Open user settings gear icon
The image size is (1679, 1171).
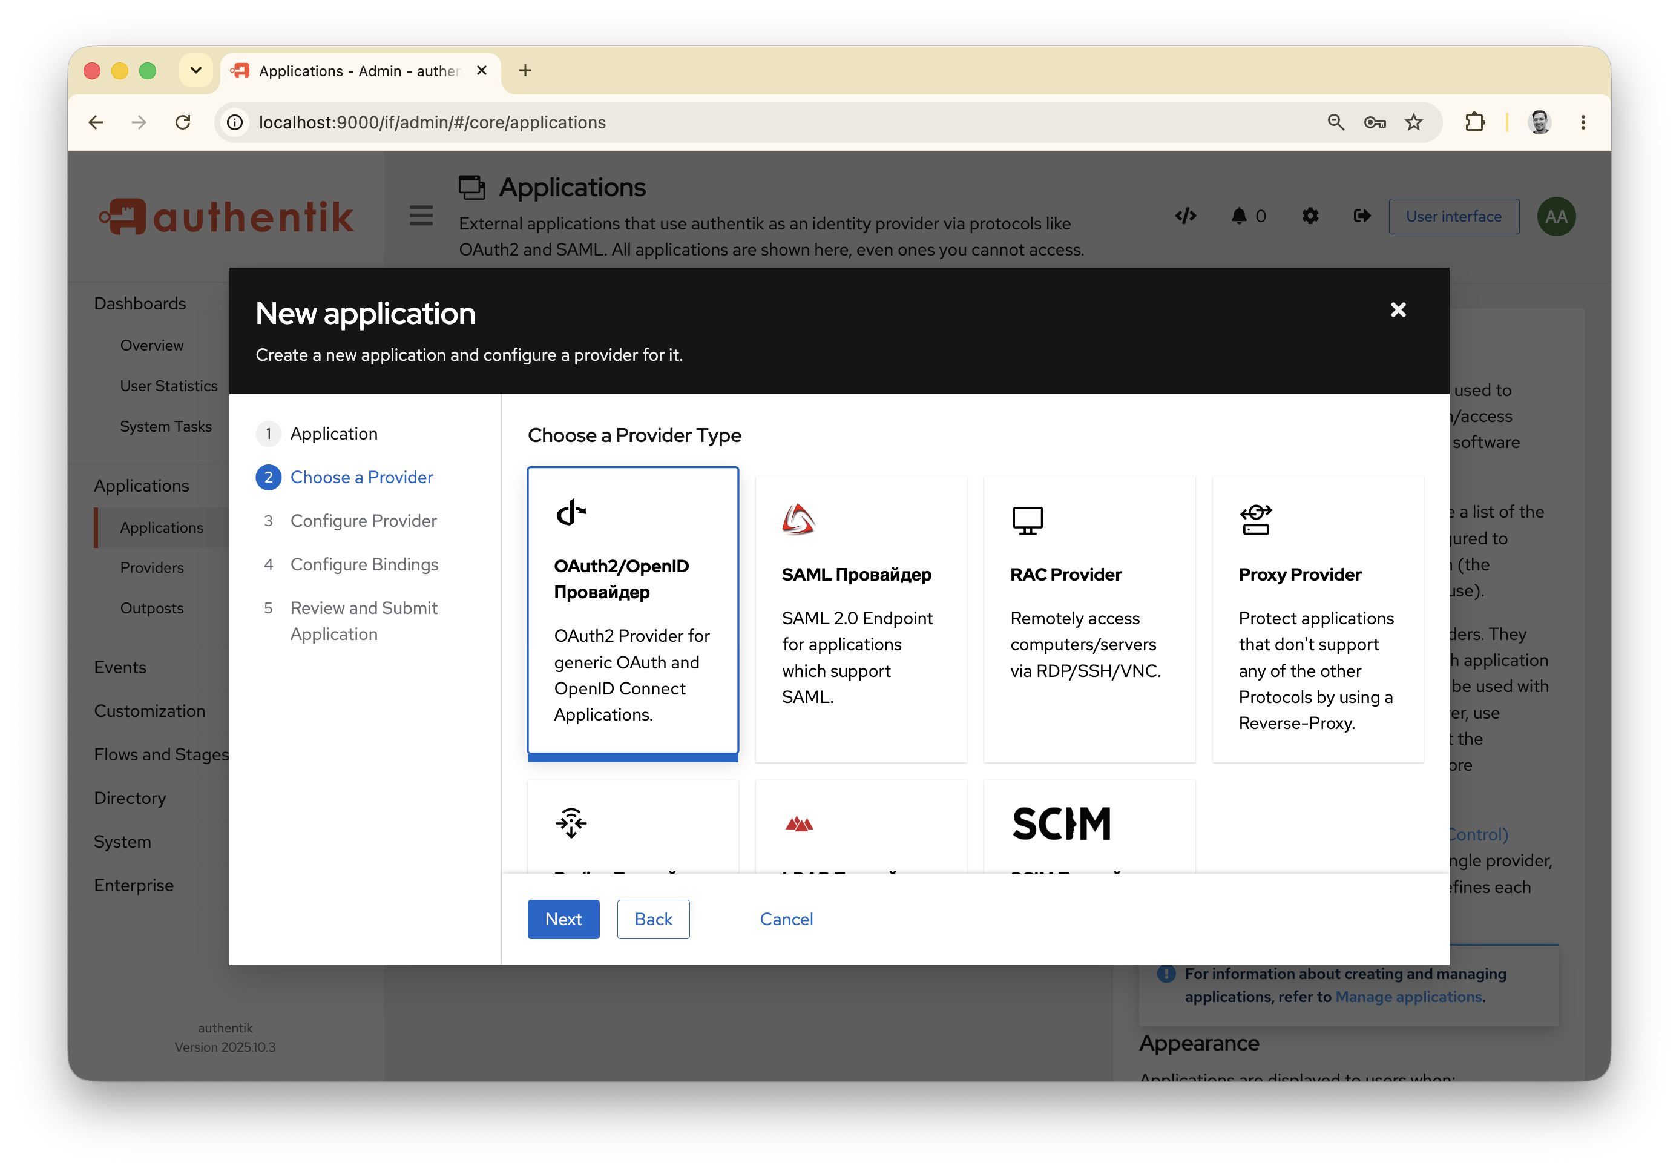pyautogui.click(x=1310, y=216)
